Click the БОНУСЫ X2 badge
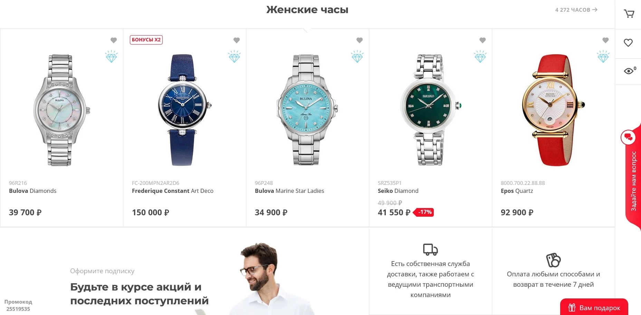 146,40
